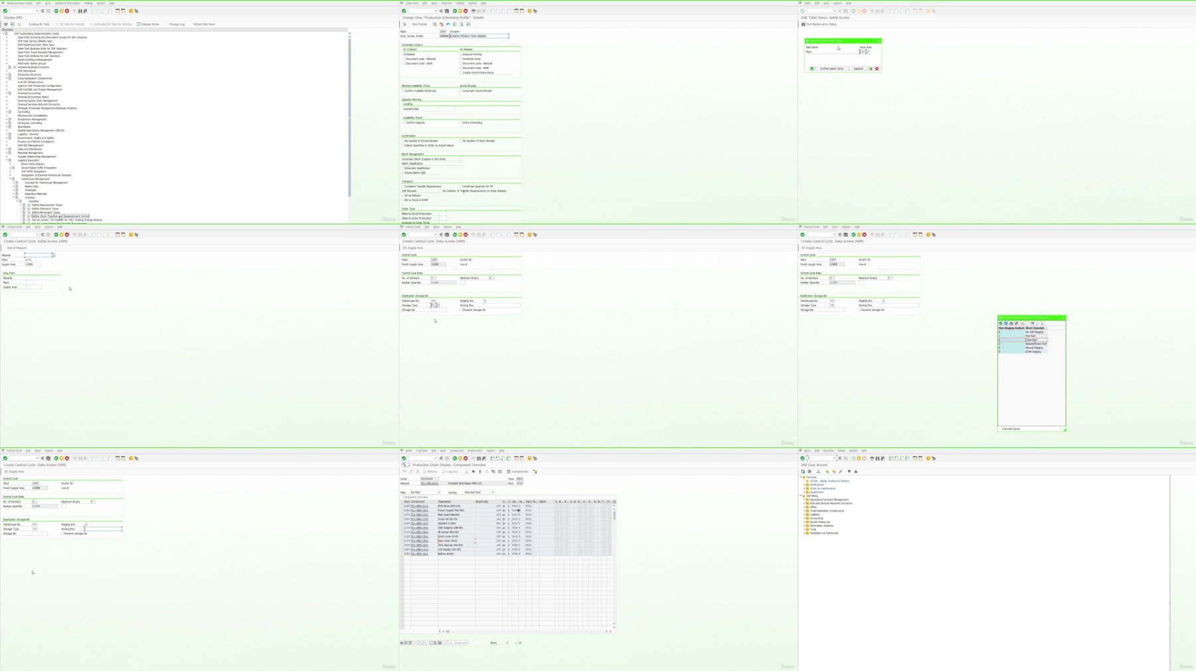Click the green Back arrow in Production Order Display
This screenshot has height=671, width=1196.
click(x=455, y=458)
